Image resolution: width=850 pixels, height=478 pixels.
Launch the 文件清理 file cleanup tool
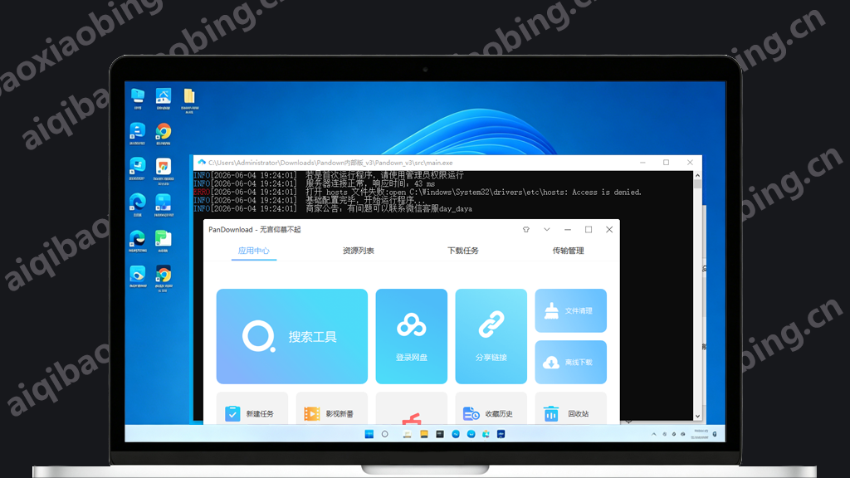(x=571, y=310)
